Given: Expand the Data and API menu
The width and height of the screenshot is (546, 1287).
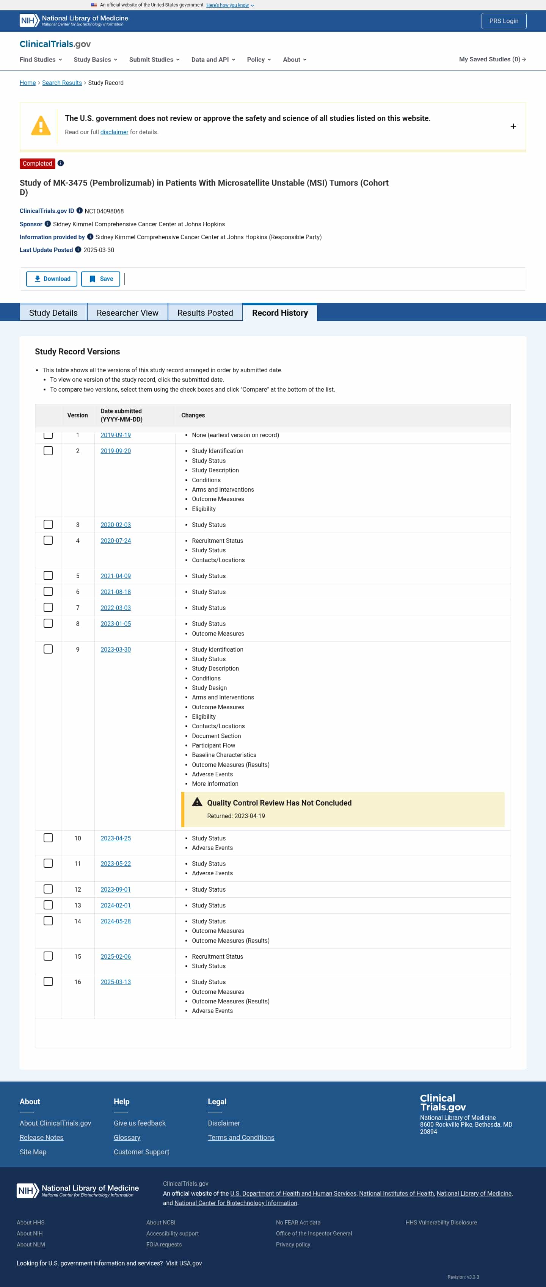Looking at the screenshot, I should click(x=213, y=60).
